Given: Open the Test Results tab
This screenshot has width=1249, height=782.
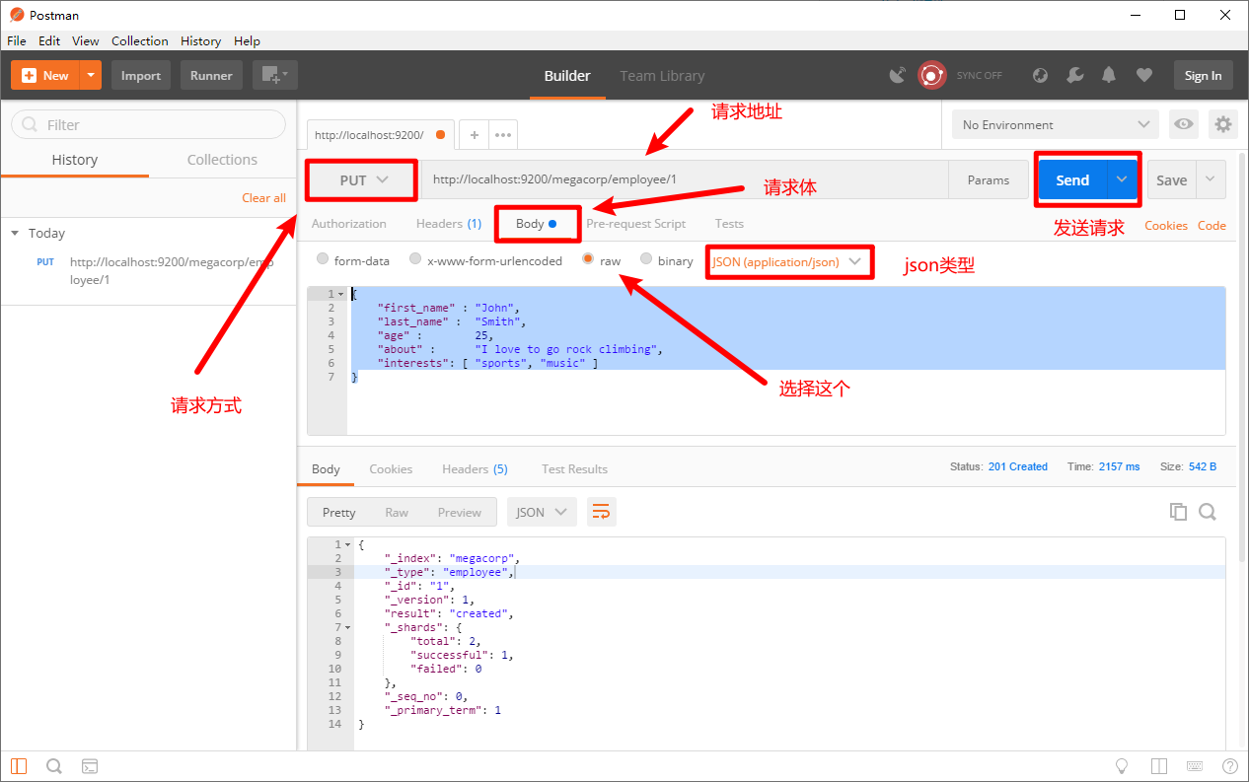Looking at the screenshot, I should click(x=574, y=469).
